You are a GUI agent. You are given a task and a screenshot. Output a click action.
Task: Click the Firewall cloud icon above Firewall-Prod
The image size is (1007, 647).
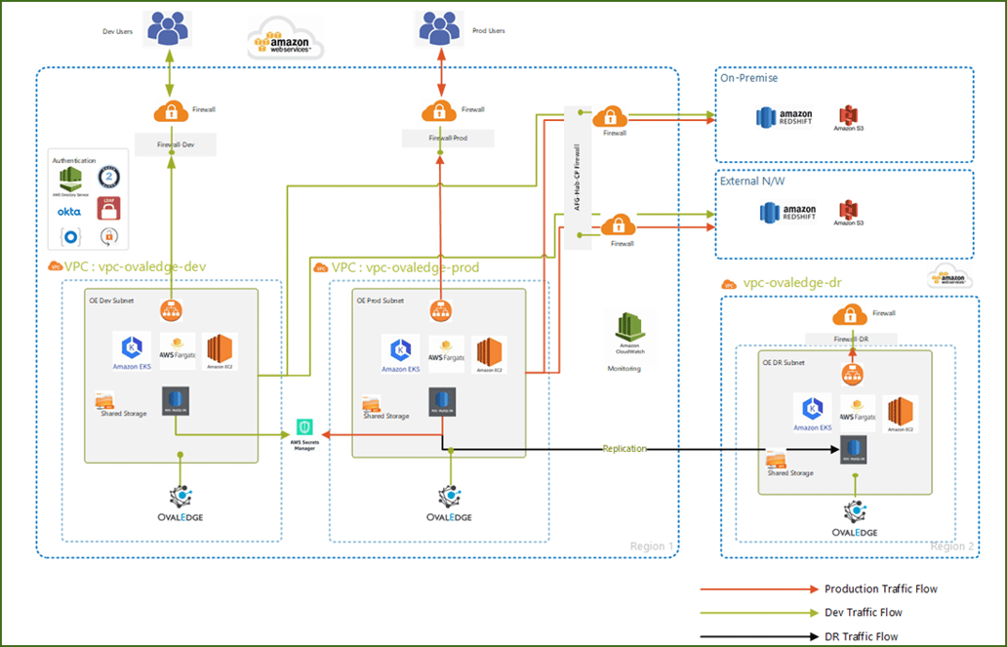(441, 108)
